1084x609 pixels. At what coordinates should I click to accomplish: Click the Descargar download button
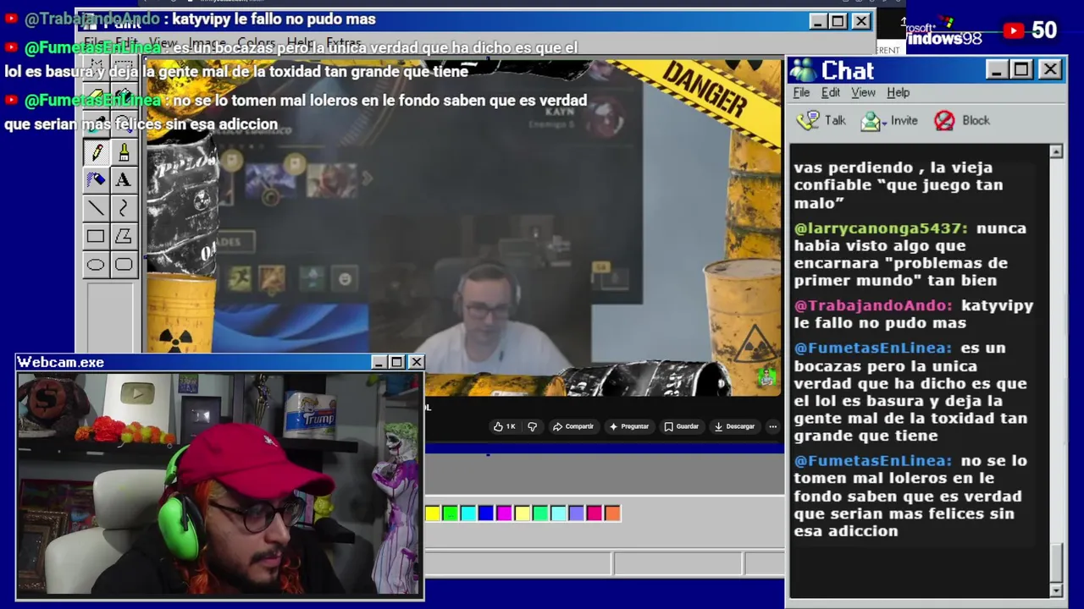pos(734,426)
